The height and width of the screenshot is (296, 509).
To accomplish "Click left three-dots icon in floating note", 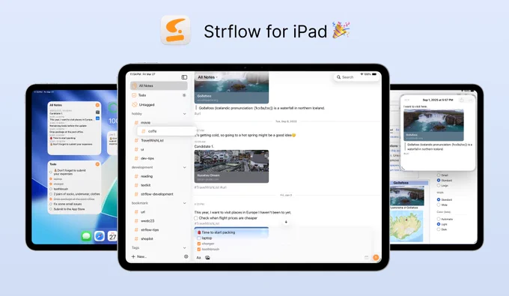I will pyautogui.click(x=406, y=100).
